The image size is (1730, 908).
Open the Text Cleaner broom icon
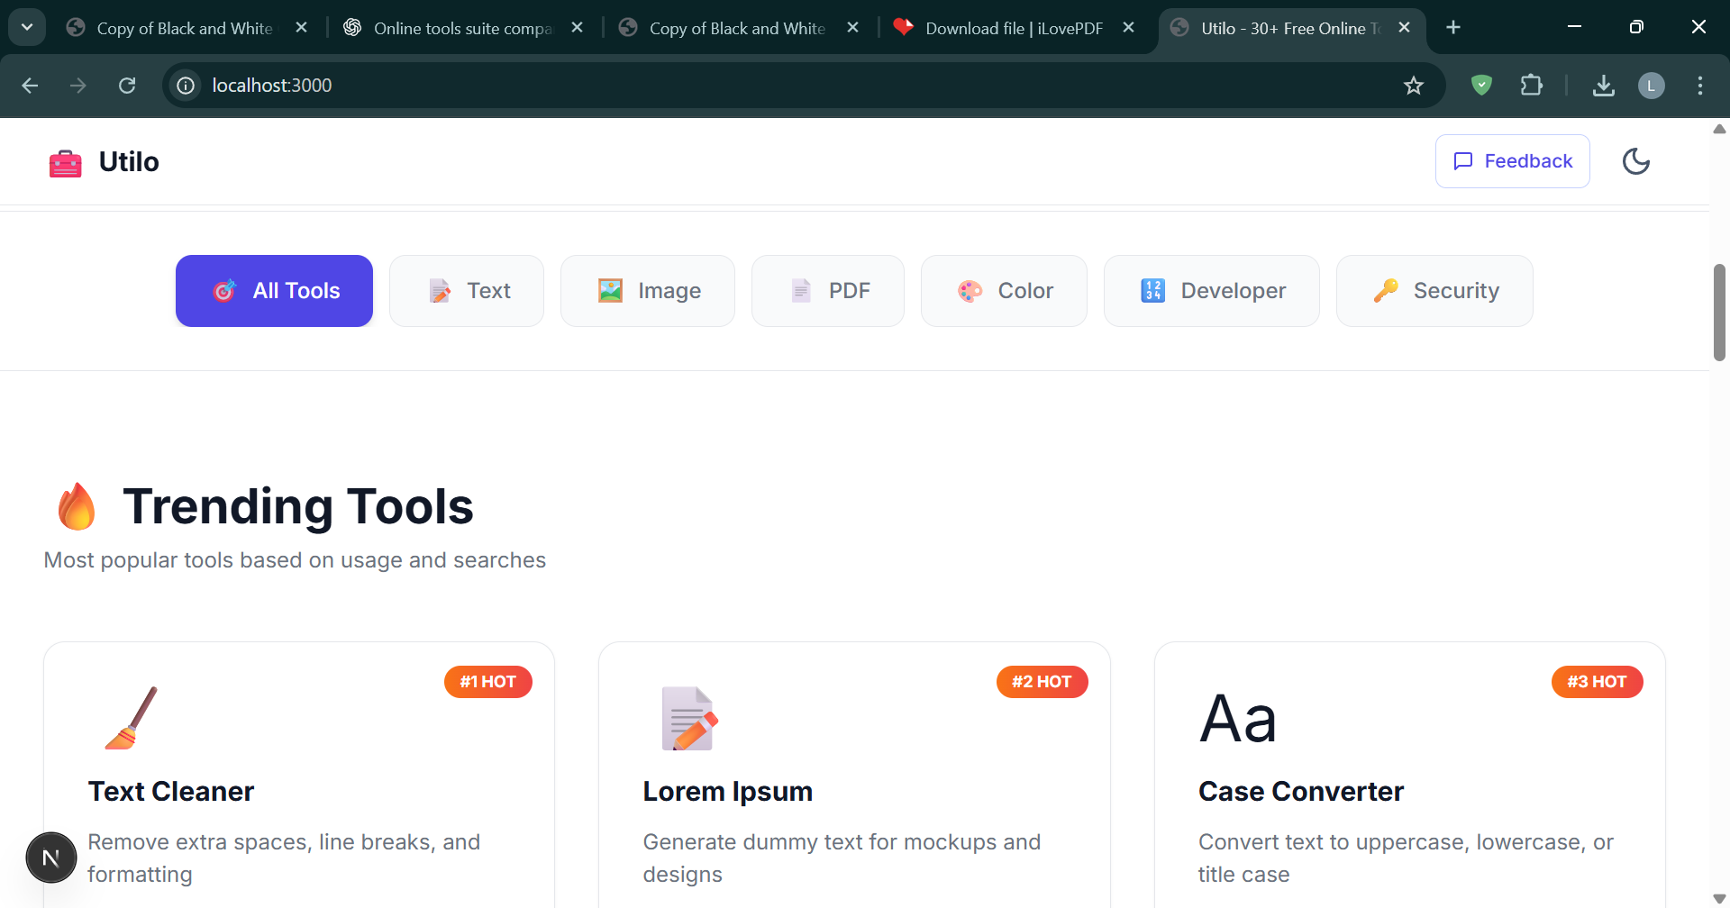pyautogui.click(x=132, y=718)
